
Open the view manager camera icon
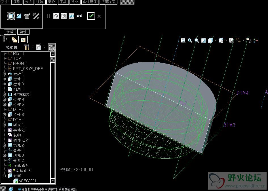pos(231,41)
